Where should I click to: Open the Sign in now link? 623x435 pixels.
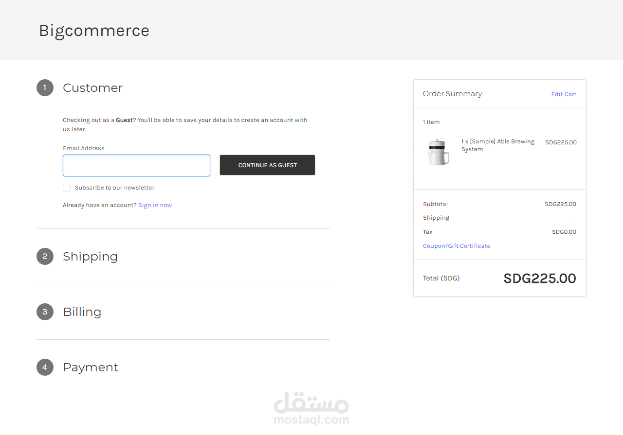[155, 205]
